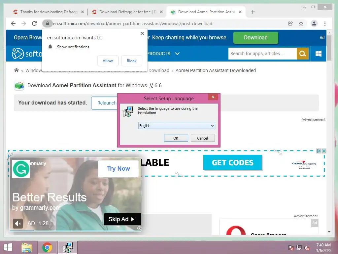Open a new browser tab
This screenshot has width=338, height=254.
click(253, 12)
